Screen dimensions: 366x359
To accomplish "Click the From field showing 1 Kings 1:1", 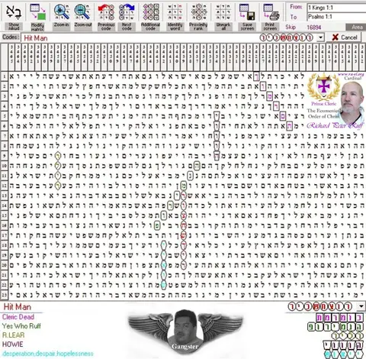I will 336,8.
